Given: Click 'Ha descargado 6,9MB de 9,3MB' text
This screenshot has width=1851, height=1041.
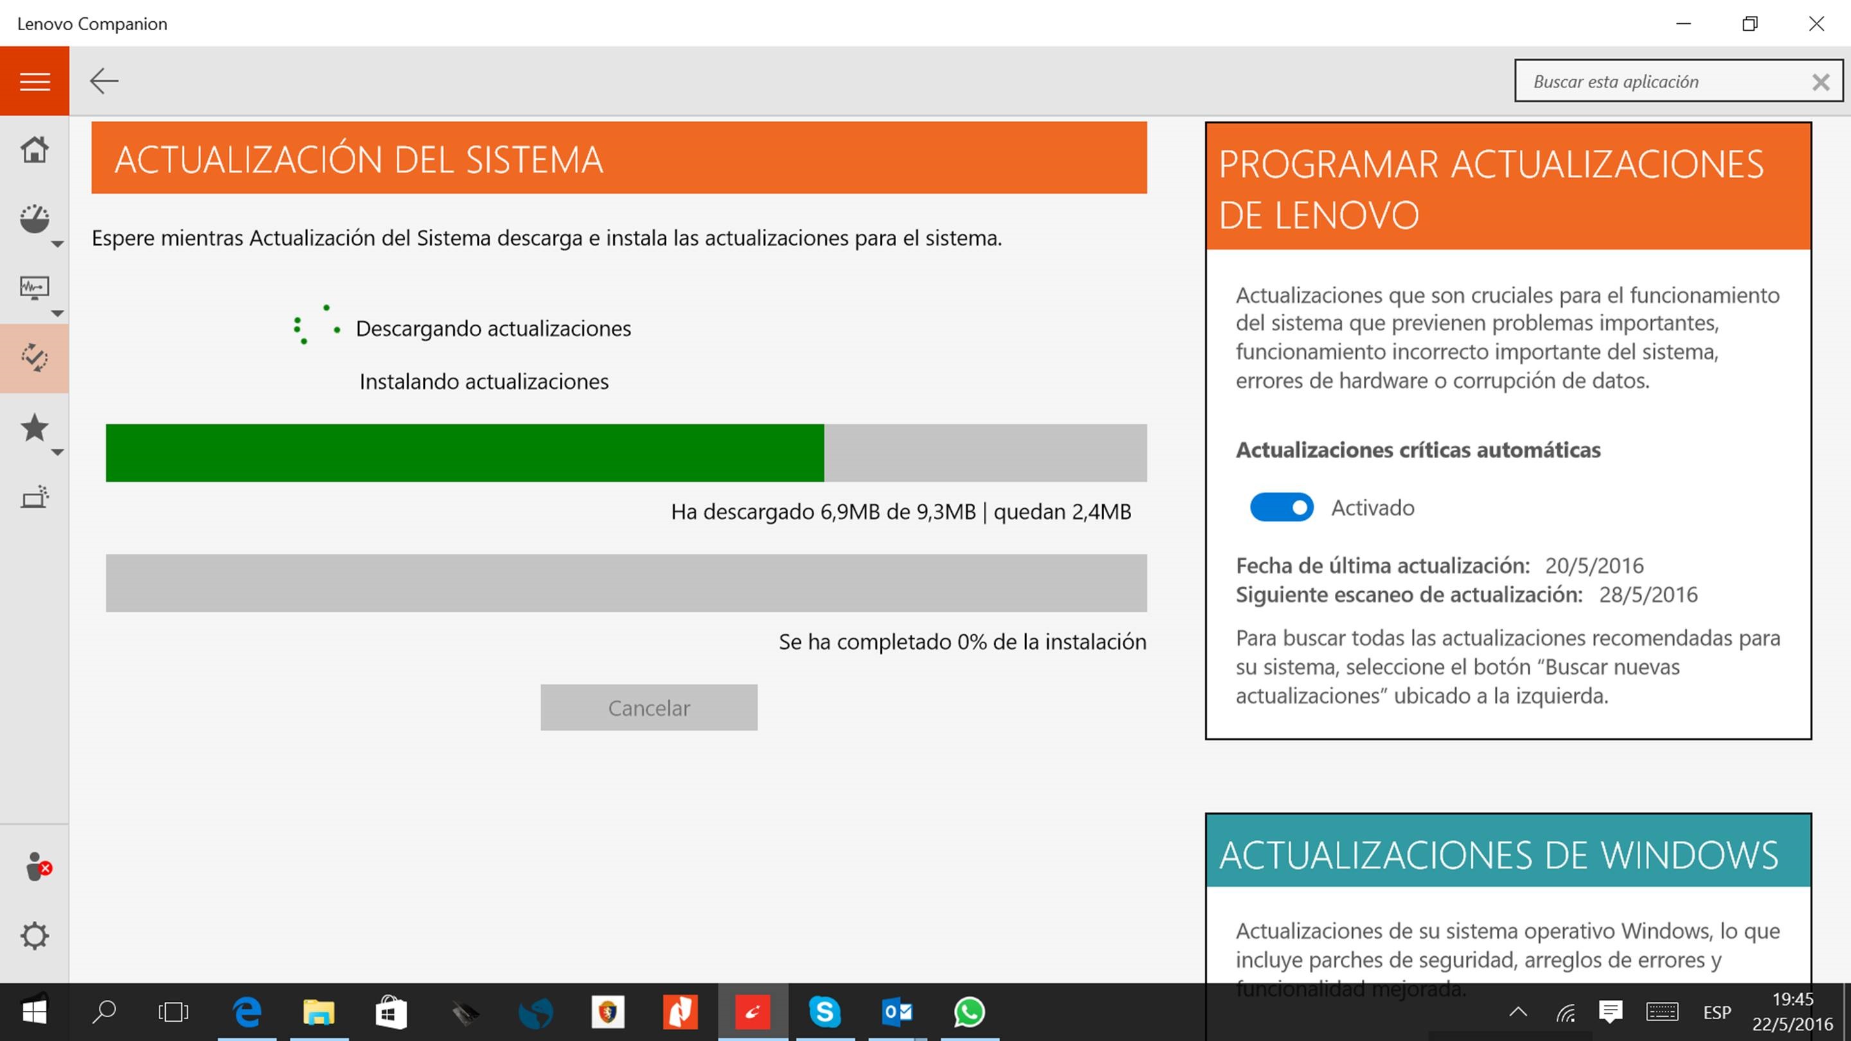Looking at the screenshot, I should tap(823, 512).
